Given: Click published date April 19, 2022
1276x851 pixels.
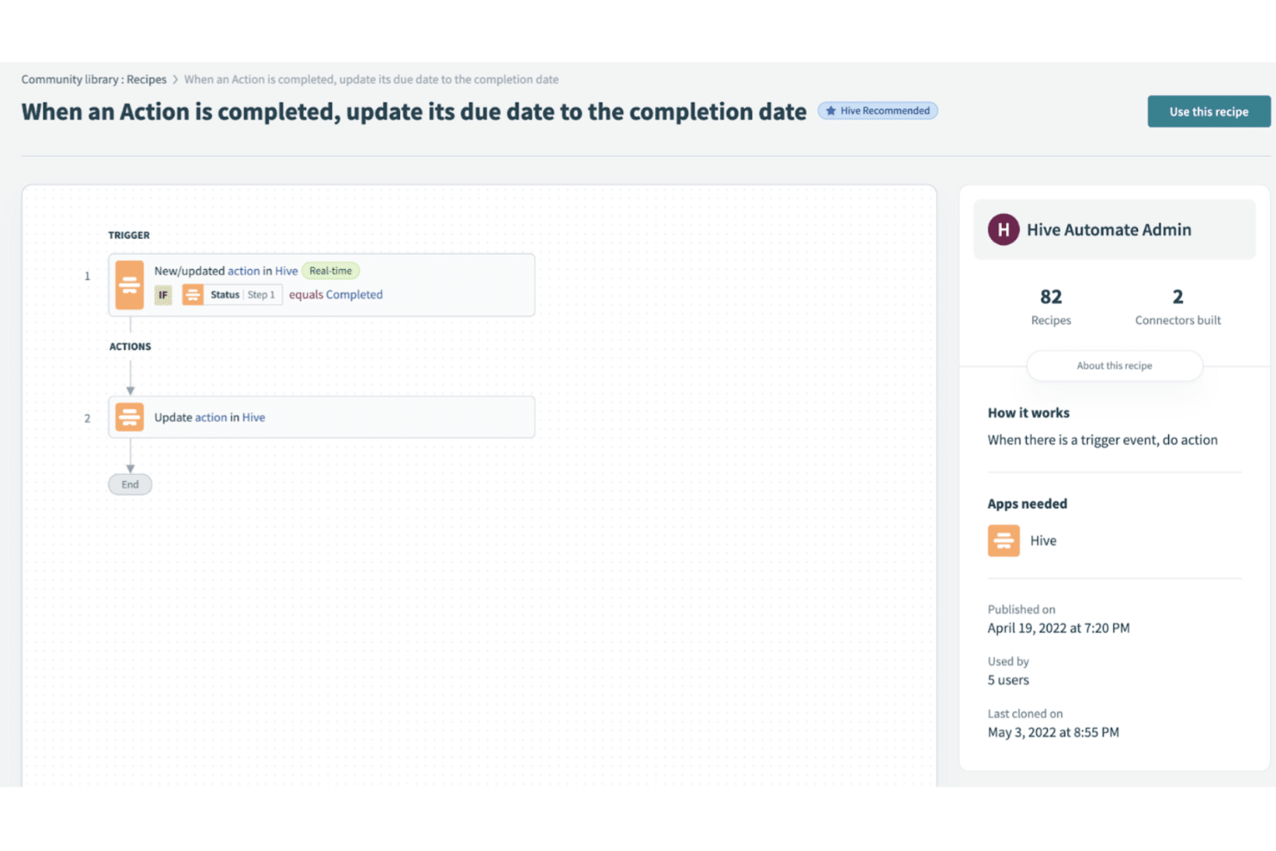Looking at the screenshot, I should click(x=1059, y=629).
